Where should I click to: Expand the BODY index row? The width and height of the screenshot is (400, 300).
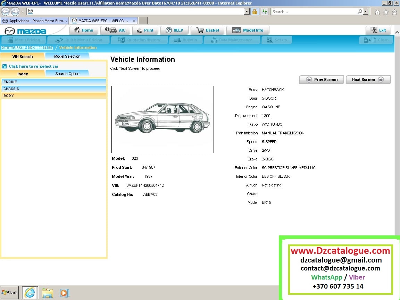tap(53, 95)
